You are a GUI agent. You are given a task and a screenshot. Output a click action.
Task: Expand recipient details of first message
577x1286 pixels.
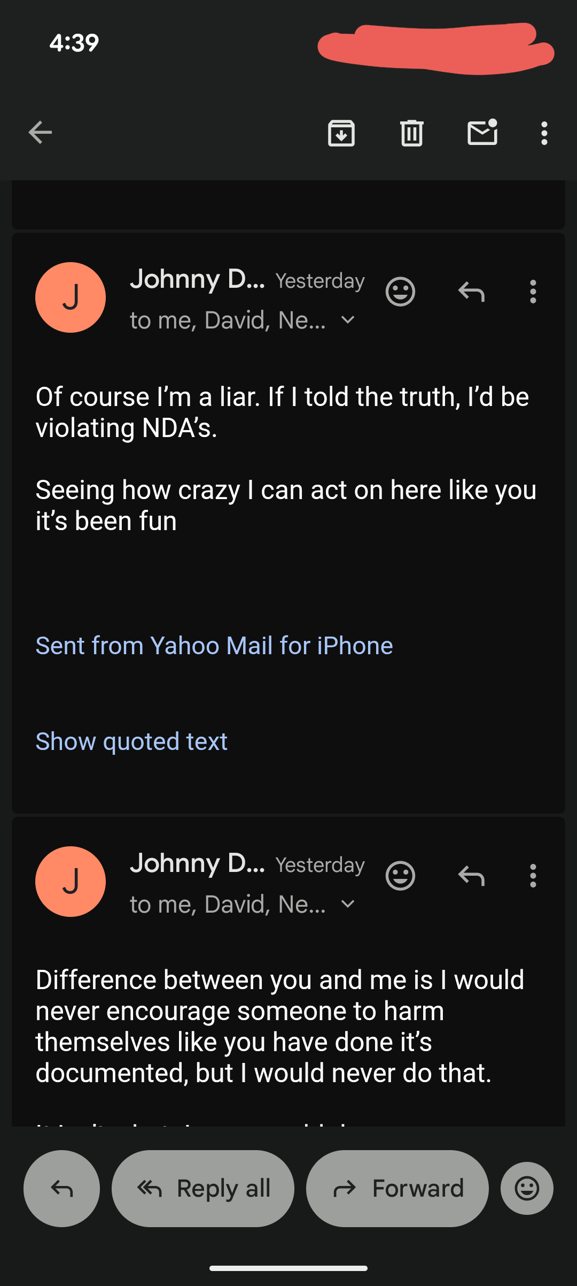tap(348, 320)
